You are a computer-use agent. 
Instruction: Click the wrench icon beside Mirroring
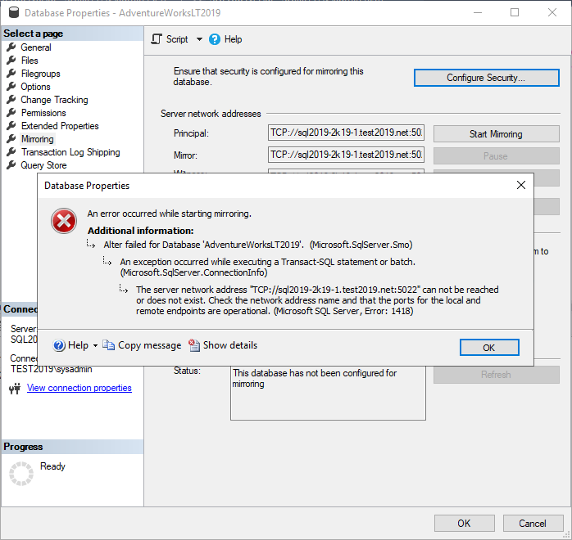coord(11,139)
